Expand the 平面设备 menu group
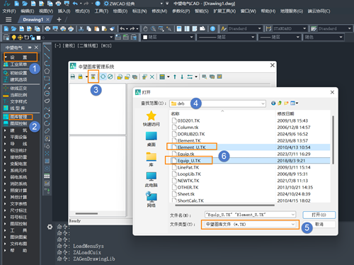This screenshot has height=265, width=354. [x=16, y=137]
